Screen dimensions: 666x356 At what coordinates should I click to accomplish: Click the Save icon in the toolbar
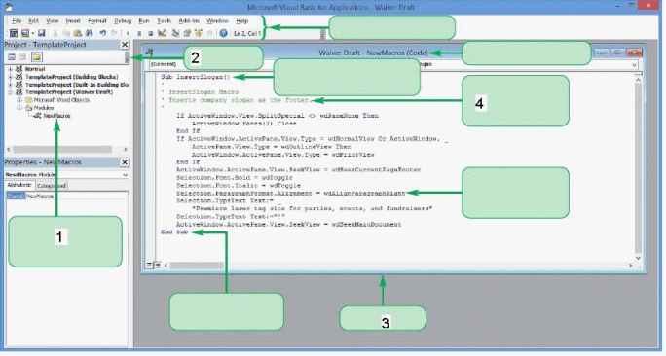pos(41,33)
